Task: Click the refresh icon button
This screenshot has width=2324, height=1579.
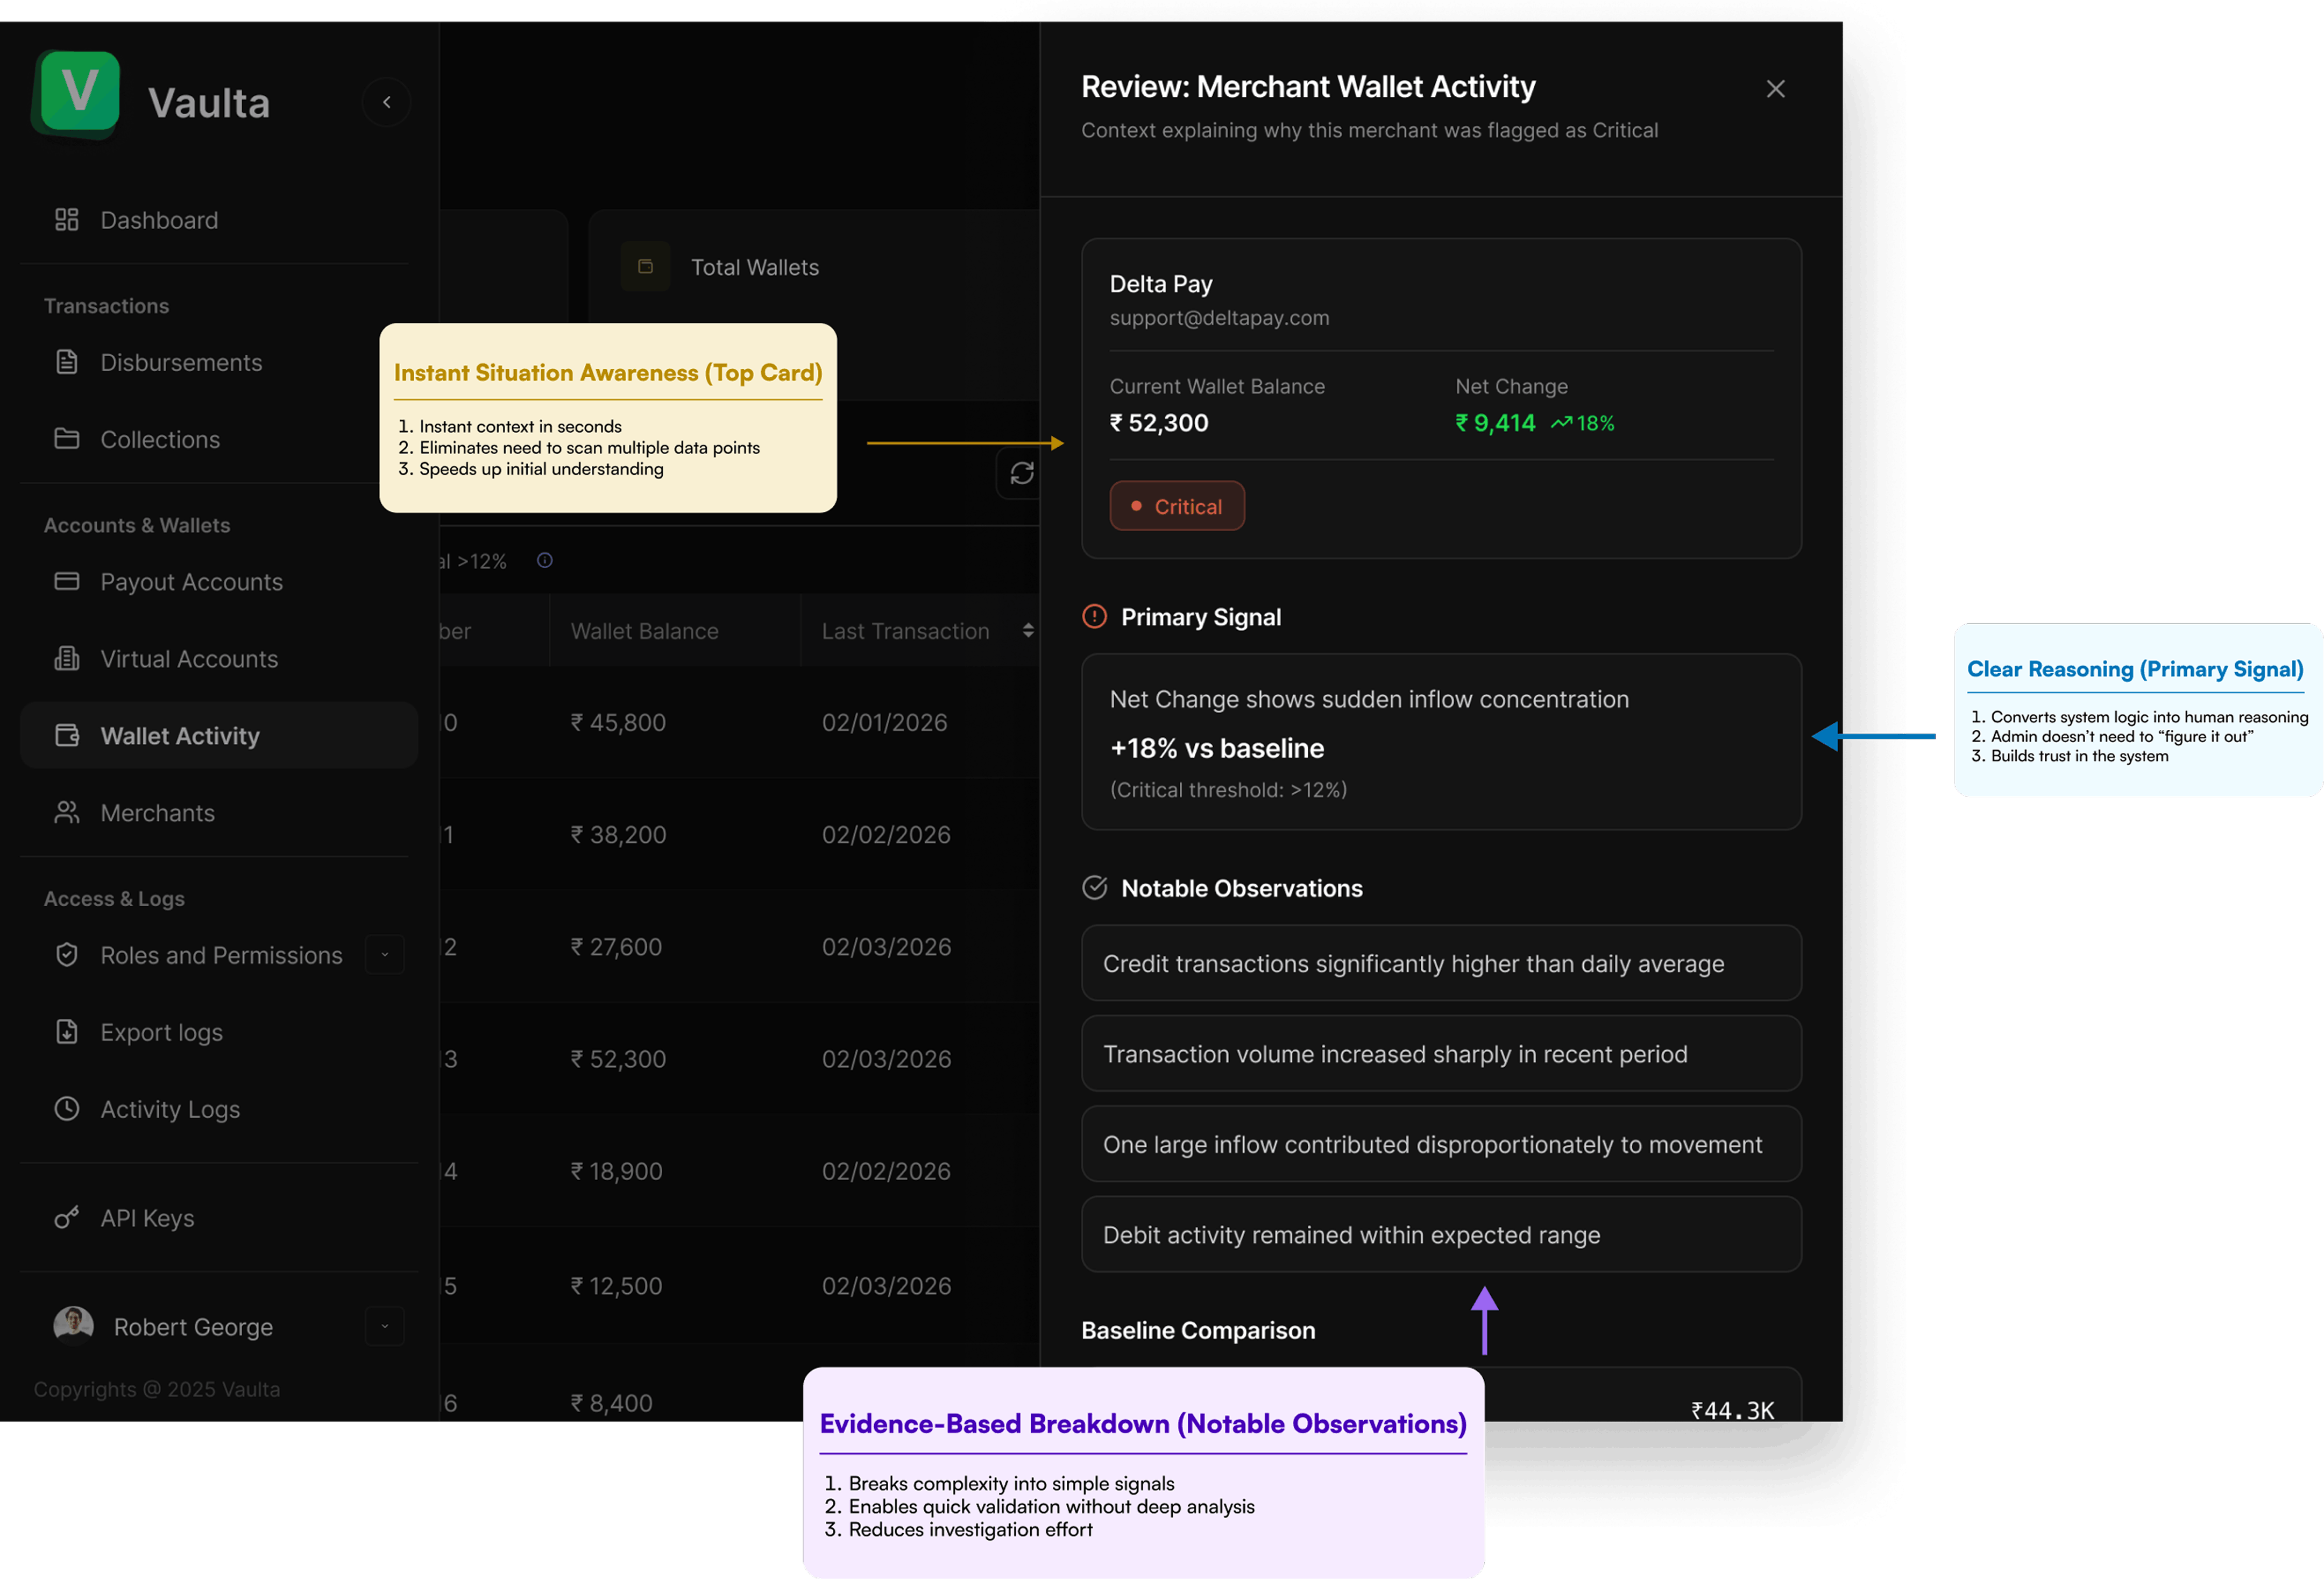Action: click(1021, 473)
